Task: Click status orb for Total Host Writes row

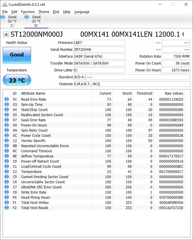Action: click(x=7, y=202)
